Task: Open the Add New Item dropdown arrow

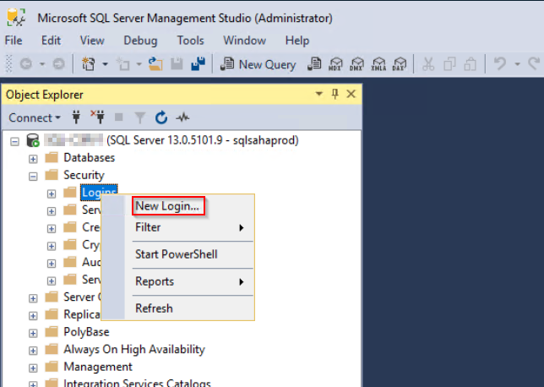Action: coord(139,64)
